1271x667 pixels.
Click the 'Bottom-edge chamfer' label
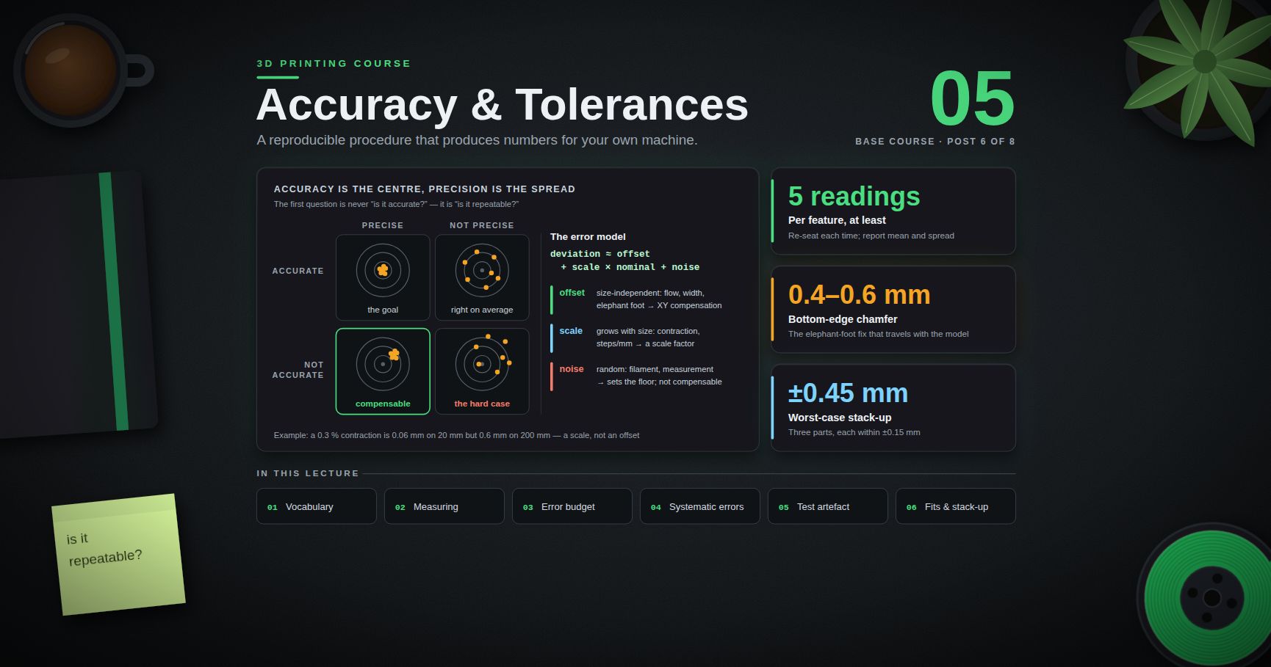[843, 319]
